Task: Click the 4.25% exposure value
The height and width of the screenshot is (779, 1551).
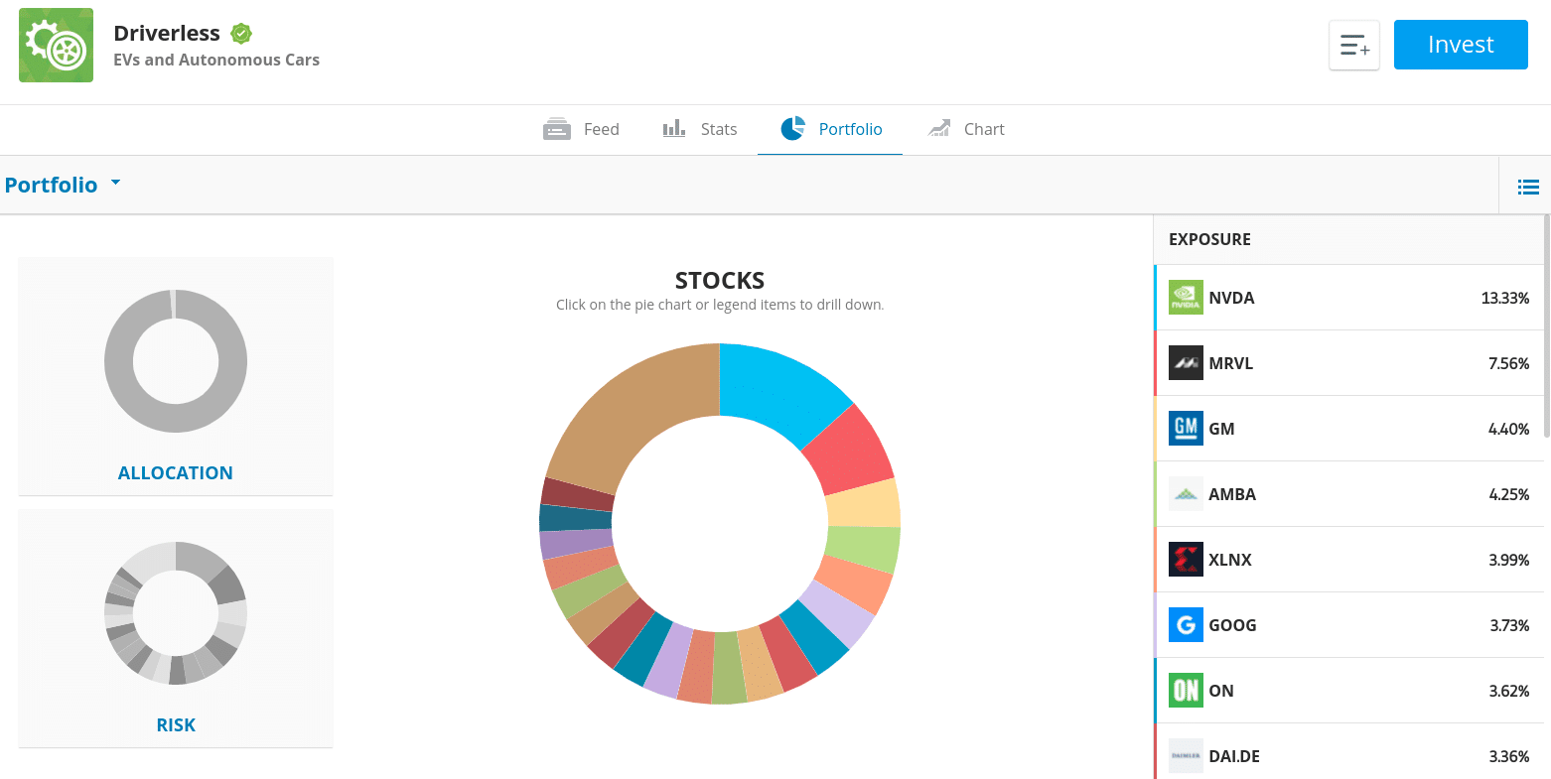Action: [x=1509, y=494]
